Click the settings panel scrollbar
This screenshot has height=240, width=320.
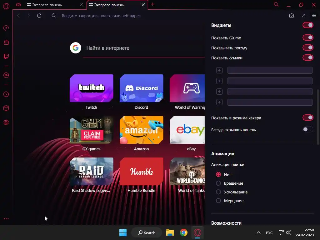pyautogui.click(x=318, y=117)
